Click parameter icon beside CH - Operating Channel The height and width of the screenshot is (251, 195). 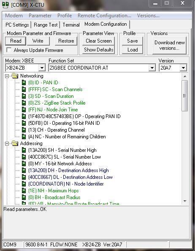(x=24, y=130)
